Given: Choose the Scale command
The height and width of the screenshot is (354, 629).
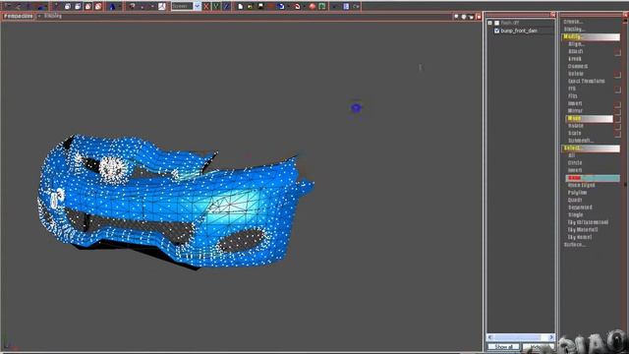Looking at the screenshot, I should click(574, 134).
